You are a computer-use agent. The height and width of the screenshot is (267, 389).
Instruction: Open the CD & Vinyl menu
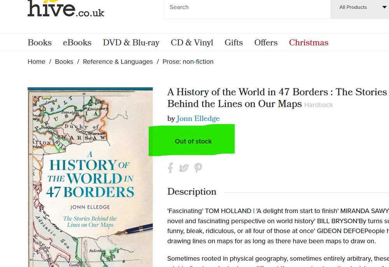click(x=192, y=43)
